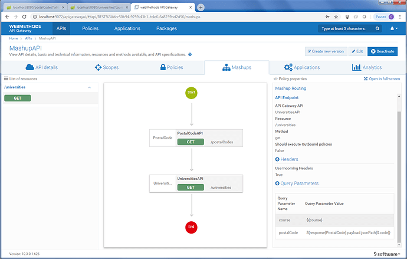This screenshot has width=407, height=259.
Task: Open the user account menu
Action: (394, 28)
